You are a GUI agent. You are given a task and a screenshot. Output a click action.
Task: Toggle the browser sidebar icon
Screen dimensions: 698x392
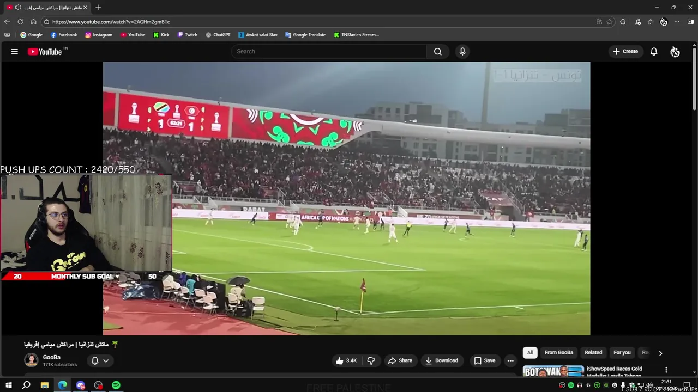[690, 22]
